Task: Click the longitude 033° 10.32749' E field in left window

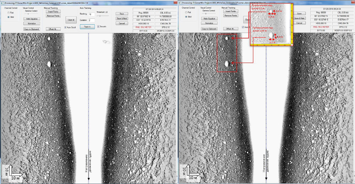Action: click(x=143, y=20)
